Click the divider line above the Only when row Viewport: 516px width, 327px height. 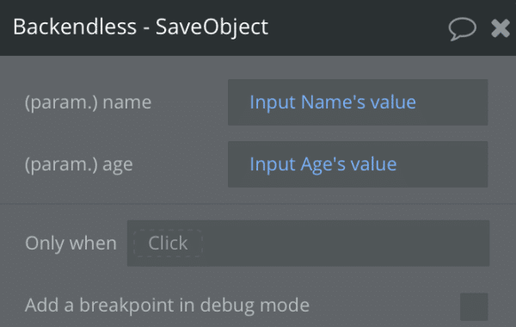[258, 204]
